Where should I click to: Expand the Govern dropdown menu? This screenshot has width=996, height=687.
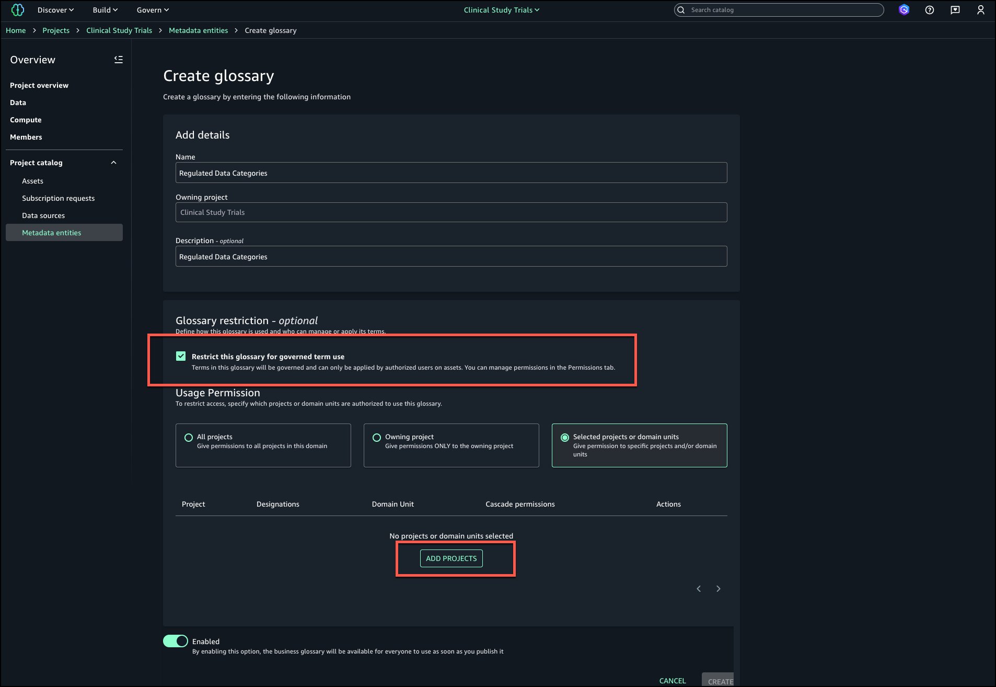[153, 10]
